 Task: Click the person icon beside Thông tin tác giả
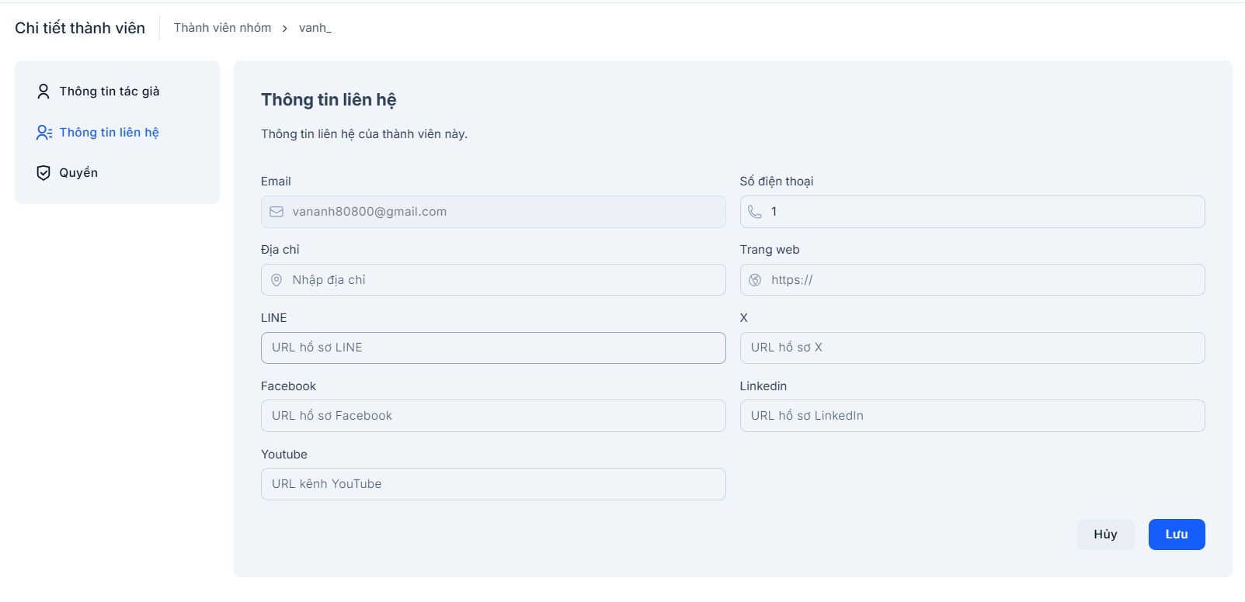click(x=43, y=92)
